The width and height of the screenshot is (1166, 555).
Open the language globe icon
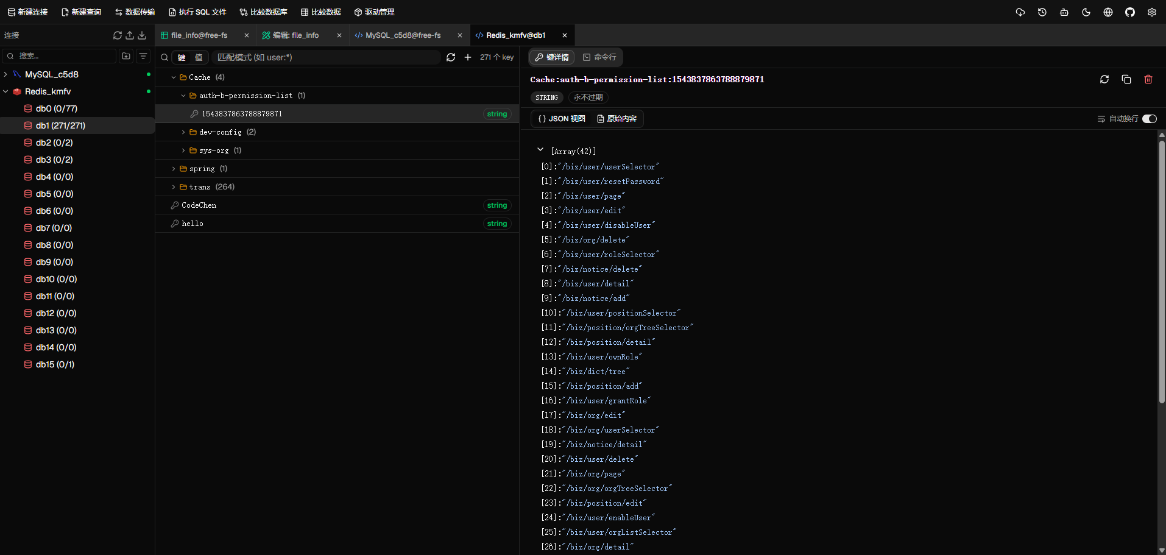1108,12
